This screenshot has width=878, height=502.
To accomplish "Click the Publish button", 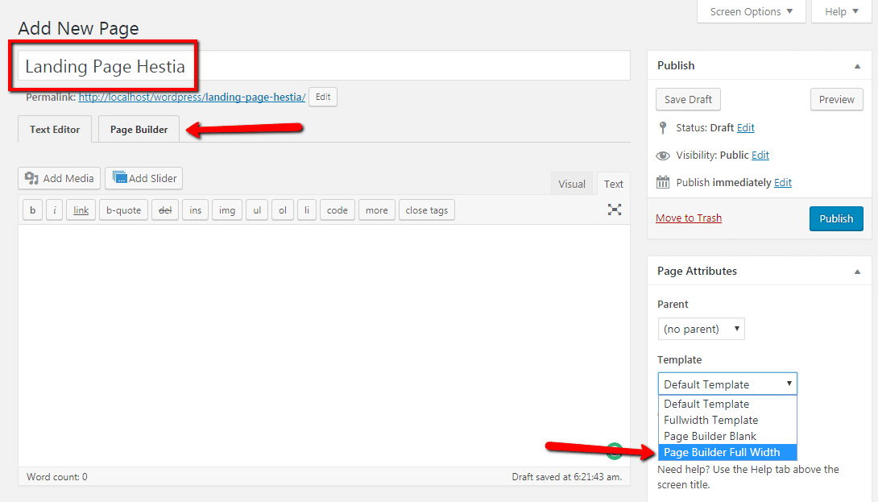I will pyautogui.click(x=836, y=218).
